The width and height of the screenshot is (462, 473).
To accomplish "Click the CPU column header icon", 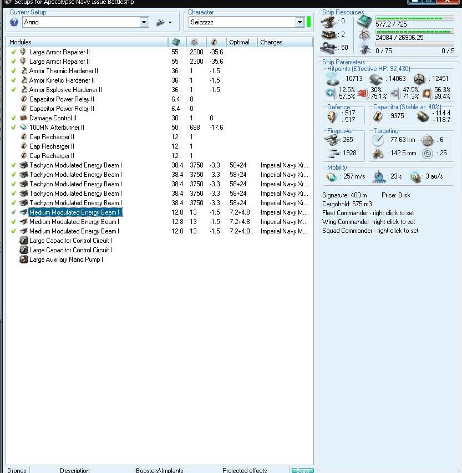I will [176, 42].
